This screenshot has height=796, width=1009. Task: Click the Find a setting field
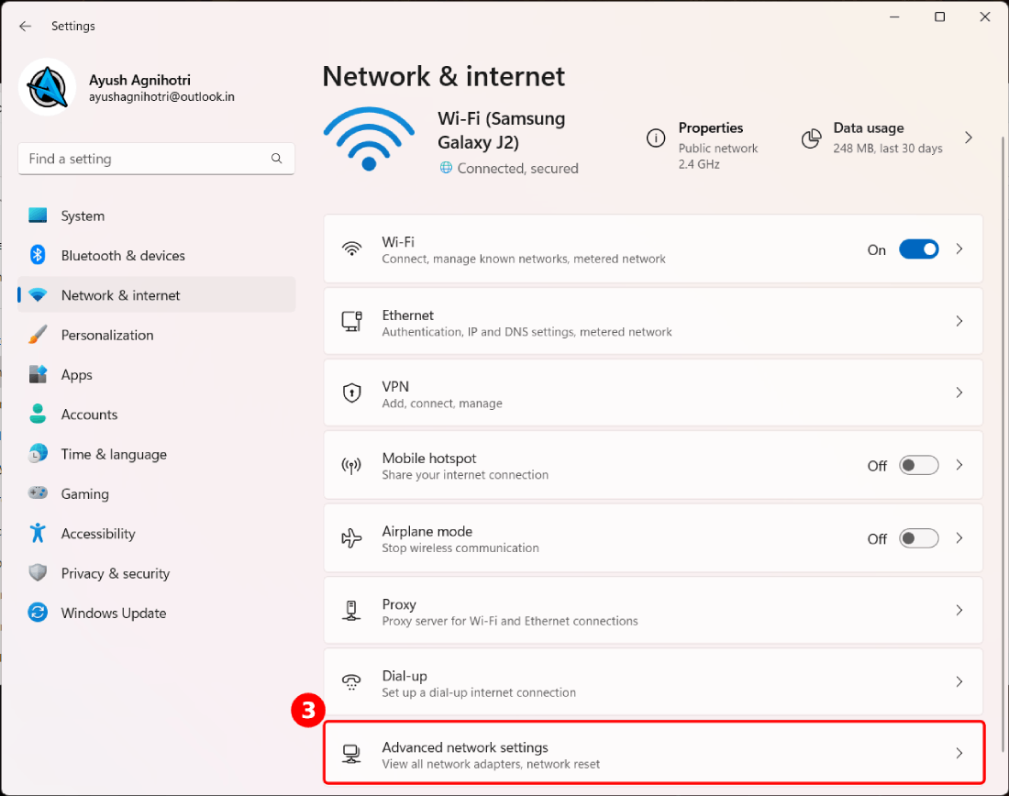pos(147,159)
